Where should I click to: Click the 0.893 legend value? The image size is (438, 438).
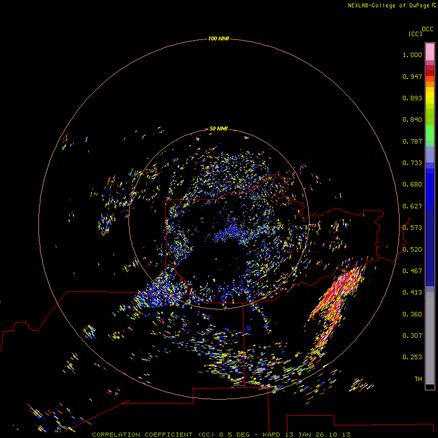point(412,98)
